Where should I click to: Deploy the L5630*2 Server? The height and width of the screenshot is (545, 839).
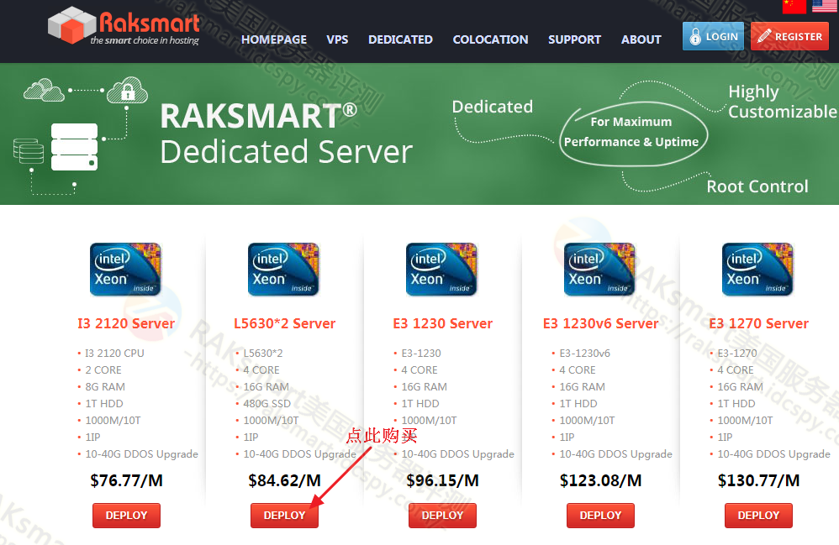[x=285, y=516]
